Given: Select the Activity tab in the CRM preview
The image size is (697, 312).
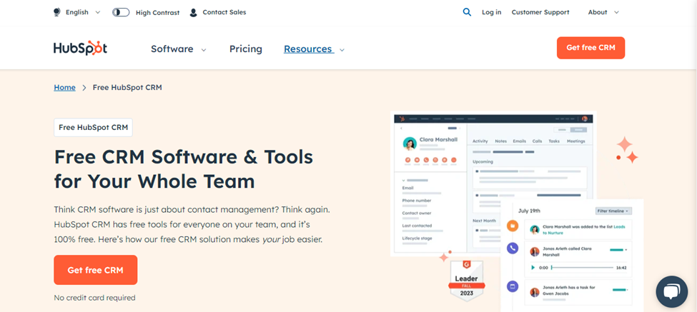Looking at the screenshot, I should (x=480, y=141).
